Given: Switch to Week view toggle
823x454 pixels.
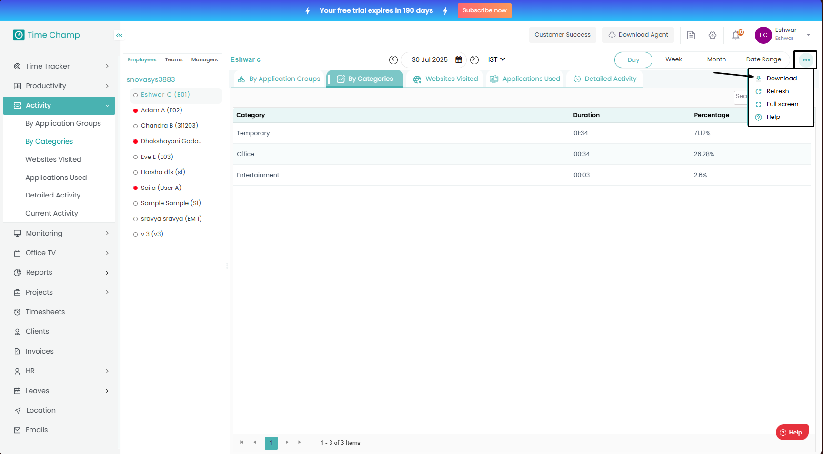Looking at the screenshot, I should pyautogui.click(x=673, y=59).
